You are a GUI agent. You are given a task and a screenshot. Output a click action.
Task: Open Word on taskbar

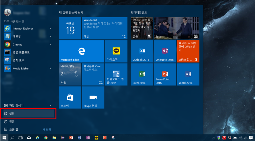click(79, 138)
